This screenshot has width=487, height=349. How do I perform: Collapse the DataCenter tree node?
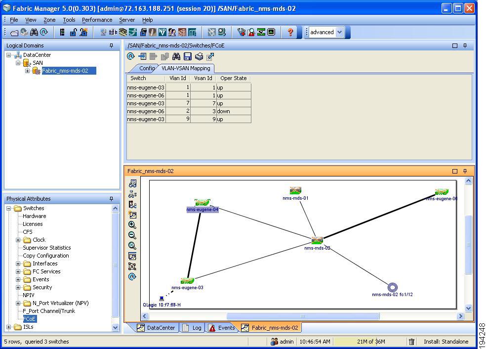[9, 55]
